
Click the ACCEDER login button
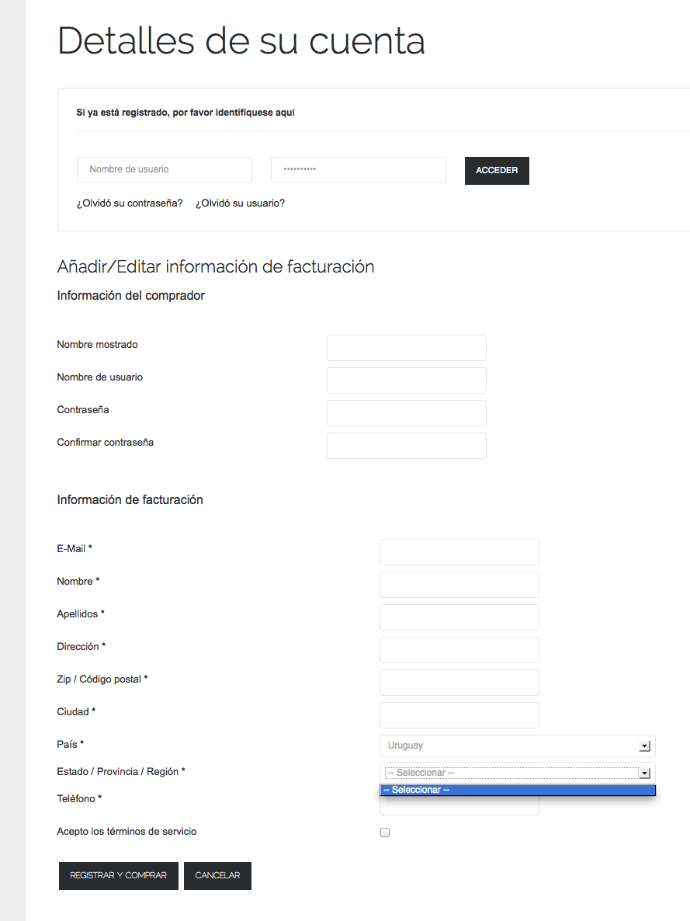click(497, 170)
